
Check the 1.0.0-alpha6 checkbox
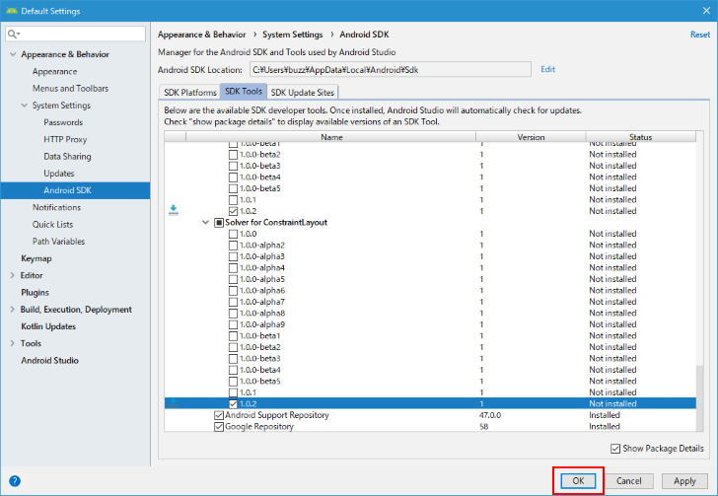233,291
